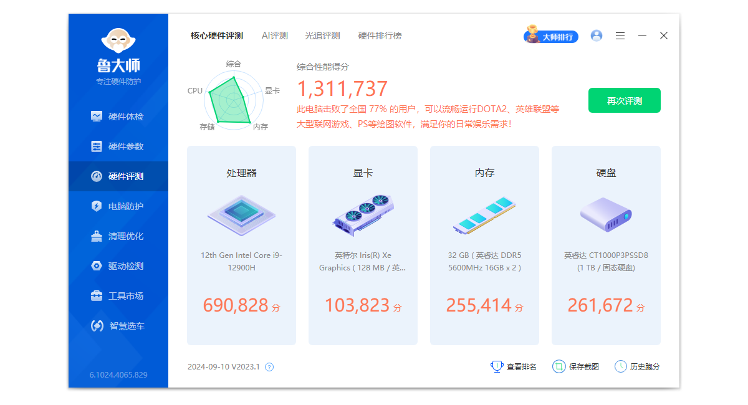Switch to the 光追评测 tab
Image resolution: width=748 pixels, height=405 pixels.
(323, 36)
